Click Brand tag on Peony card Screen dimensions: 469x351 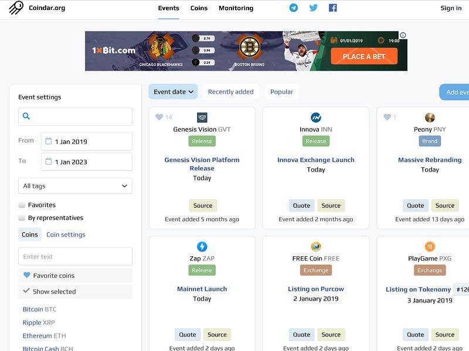430,141
